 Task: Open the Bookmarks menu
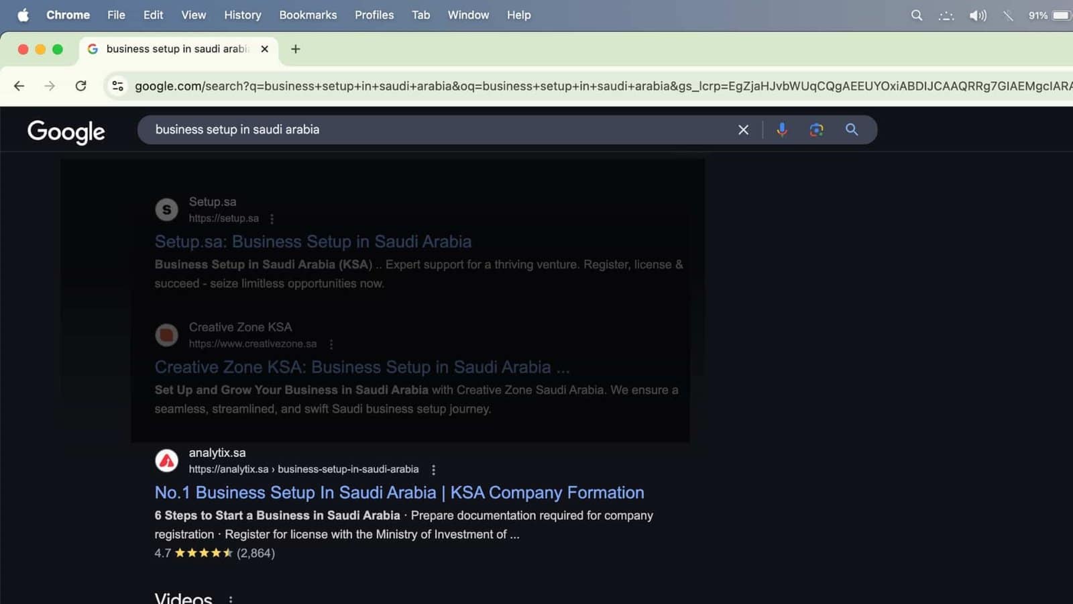point(308,15)
